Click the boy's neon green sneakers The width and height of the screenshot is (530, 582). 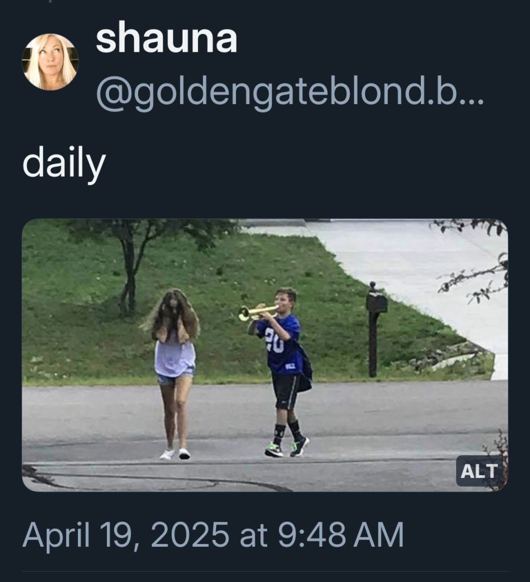287,447
